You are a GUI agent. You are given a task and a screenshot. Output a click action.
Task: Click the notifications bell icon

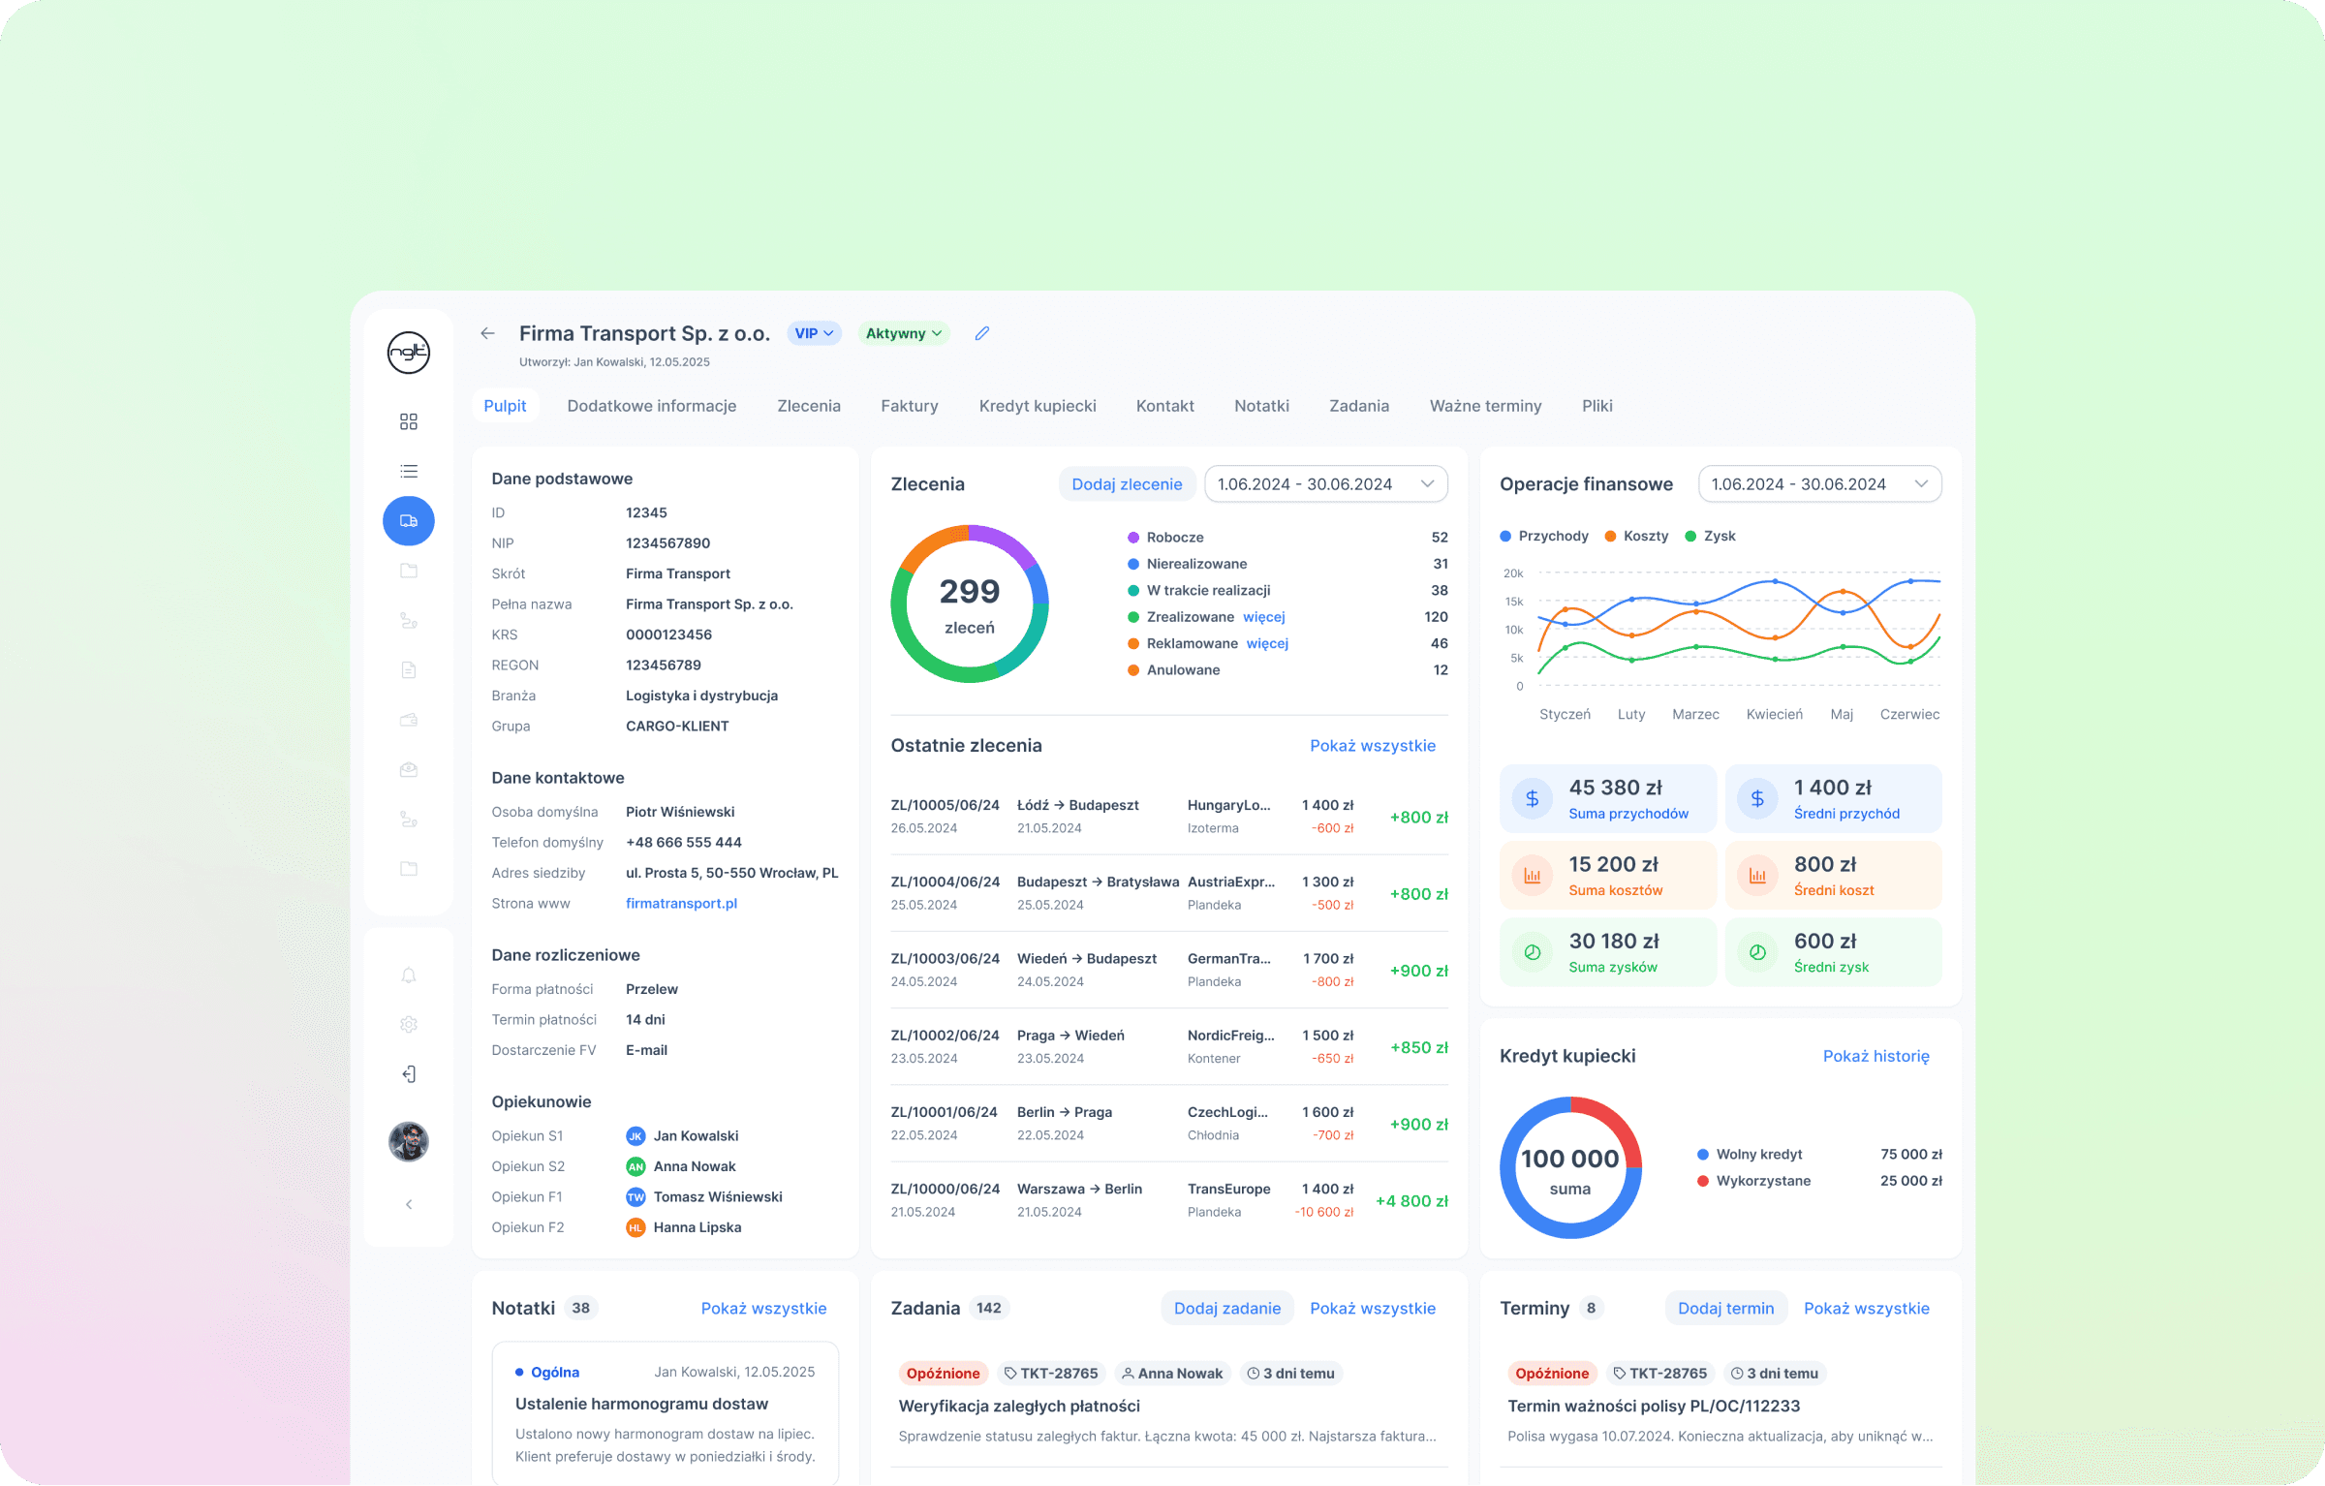point(409,975)
